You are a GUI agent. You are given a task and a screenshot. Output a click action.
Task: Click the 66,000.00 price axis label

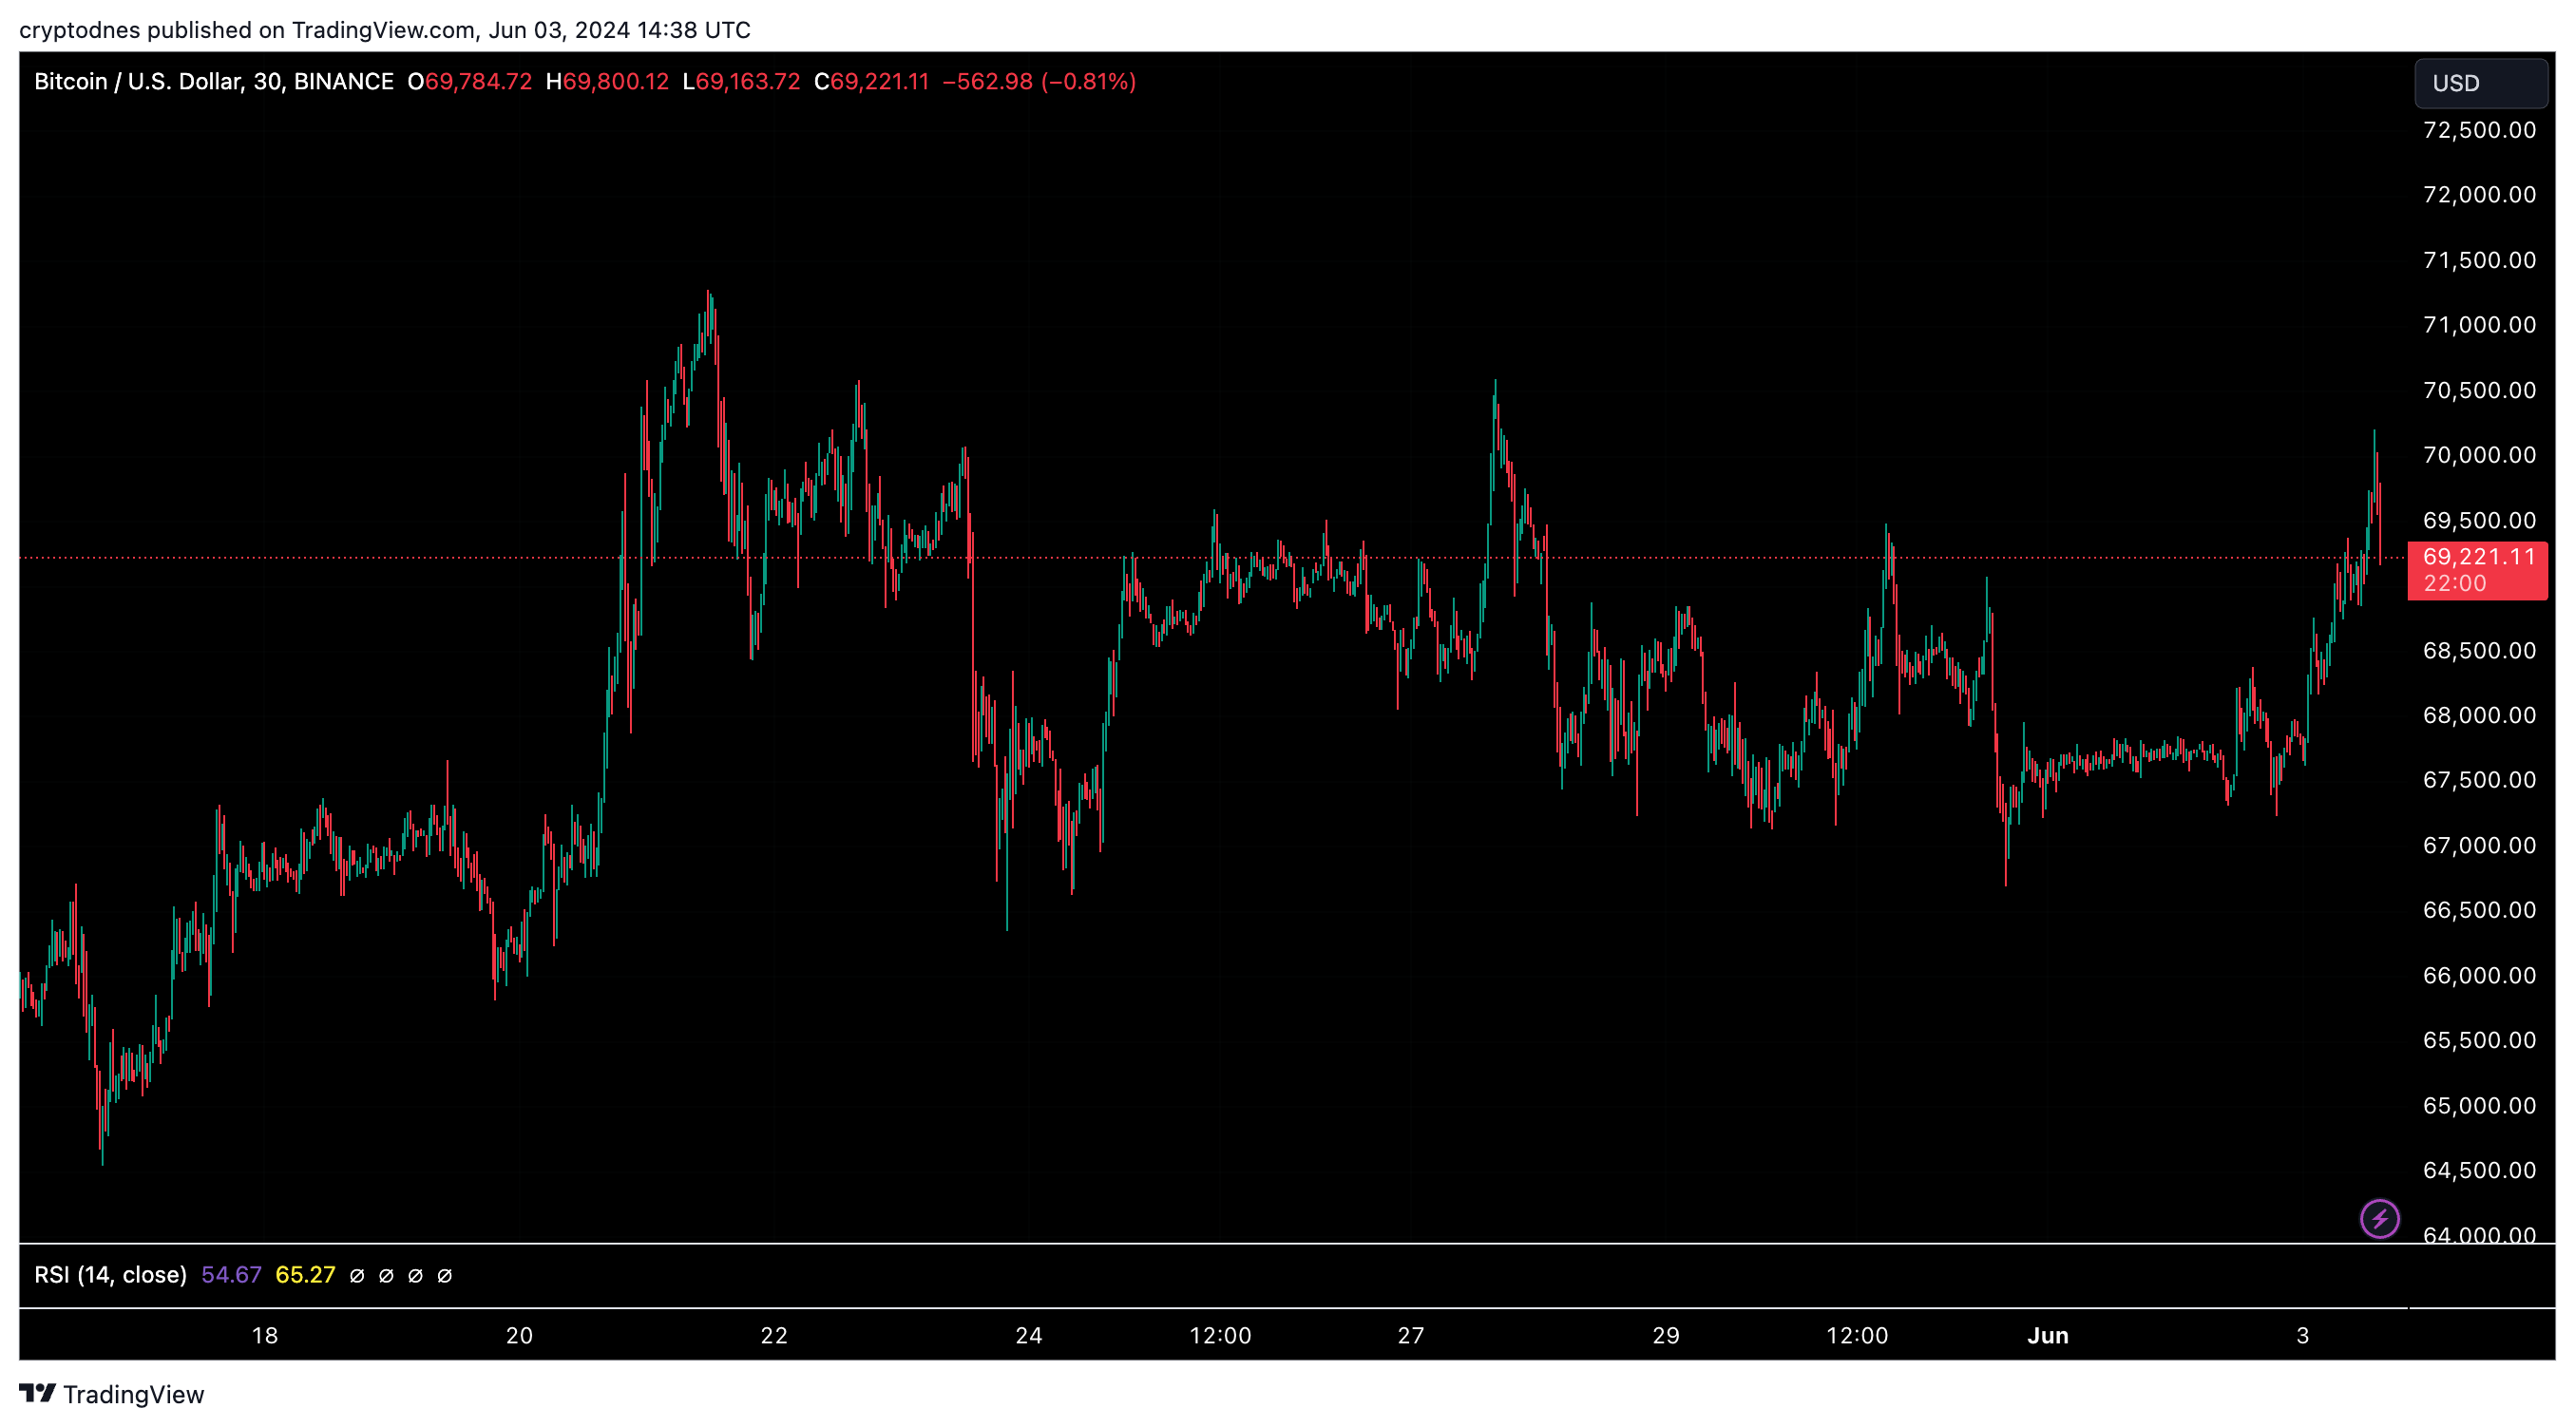coord(2479,976)
